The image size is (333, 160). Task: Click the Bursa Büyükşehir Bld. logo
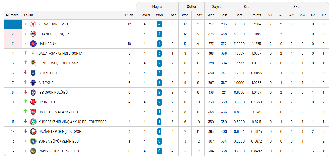point(33,141)
